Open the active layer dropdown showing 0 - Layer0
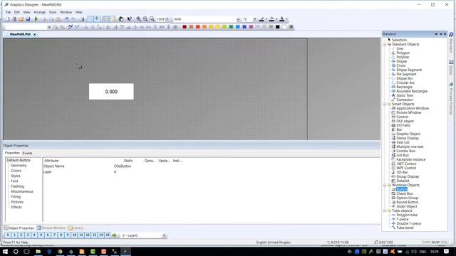This screenshot has height=256, width=456. [x=165, y=235]
